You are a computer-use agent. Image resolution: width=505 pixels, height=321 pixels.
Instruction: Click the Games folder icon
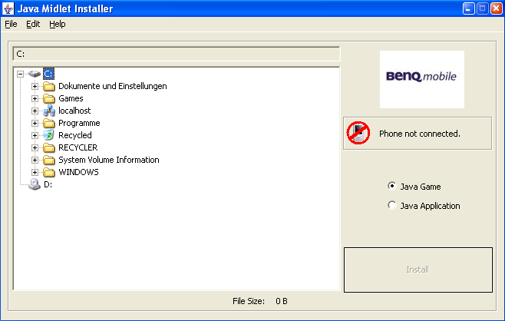tap(49, 98)
